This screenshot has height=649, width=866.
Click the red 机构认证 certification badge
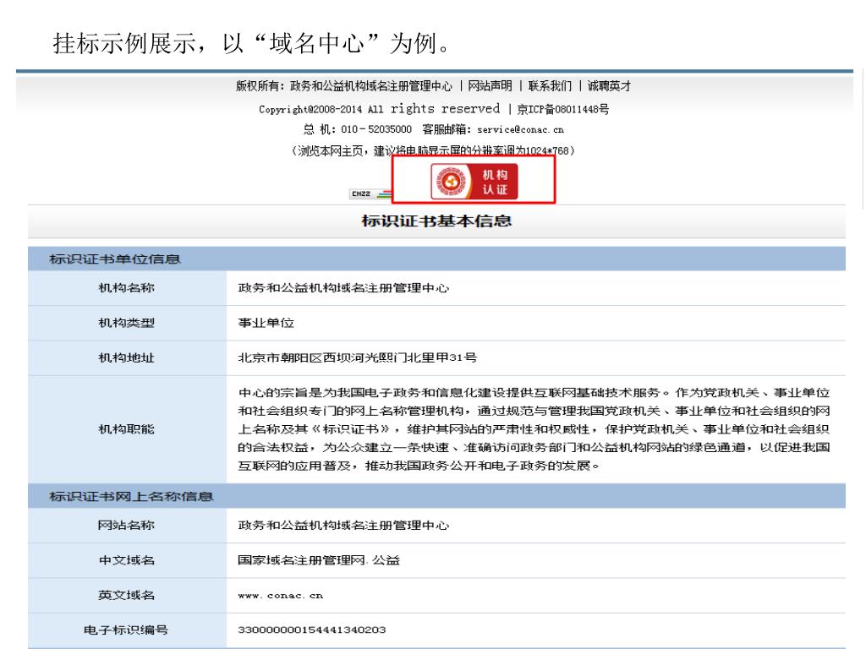(x=474, y=181)
